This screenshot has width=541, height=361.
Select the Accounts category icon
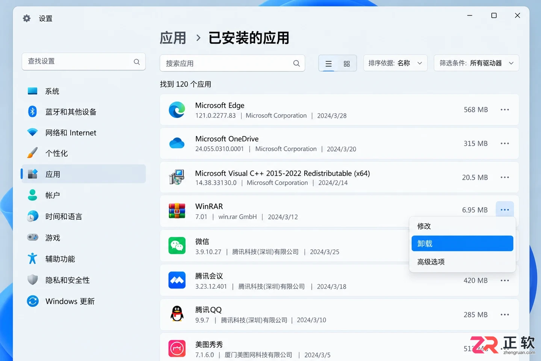33,195
